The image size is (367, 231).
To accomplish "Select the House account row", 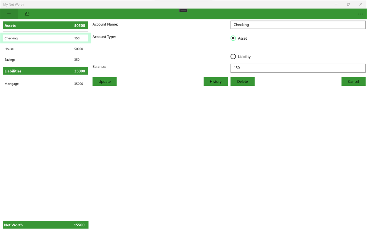I will (x=46, y=49).
